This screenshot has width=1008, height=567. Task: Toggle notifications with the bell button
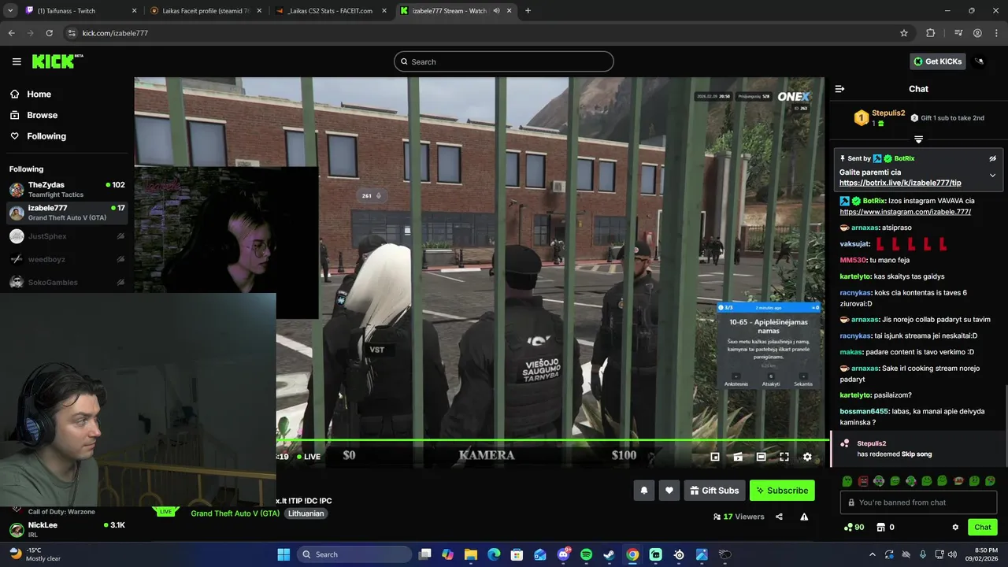click(x=643, y=491)
